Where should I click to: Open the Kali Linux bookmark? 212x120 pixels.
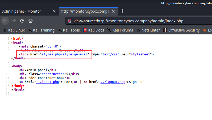tap(14, 30)
